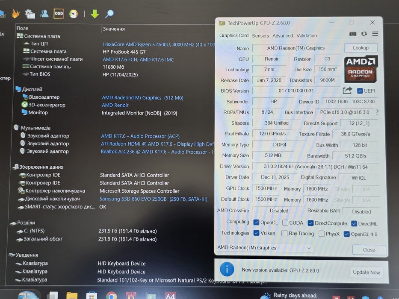Click the BIOS export share icon
This screenshot has height=299, width=399.
point(347,91)
